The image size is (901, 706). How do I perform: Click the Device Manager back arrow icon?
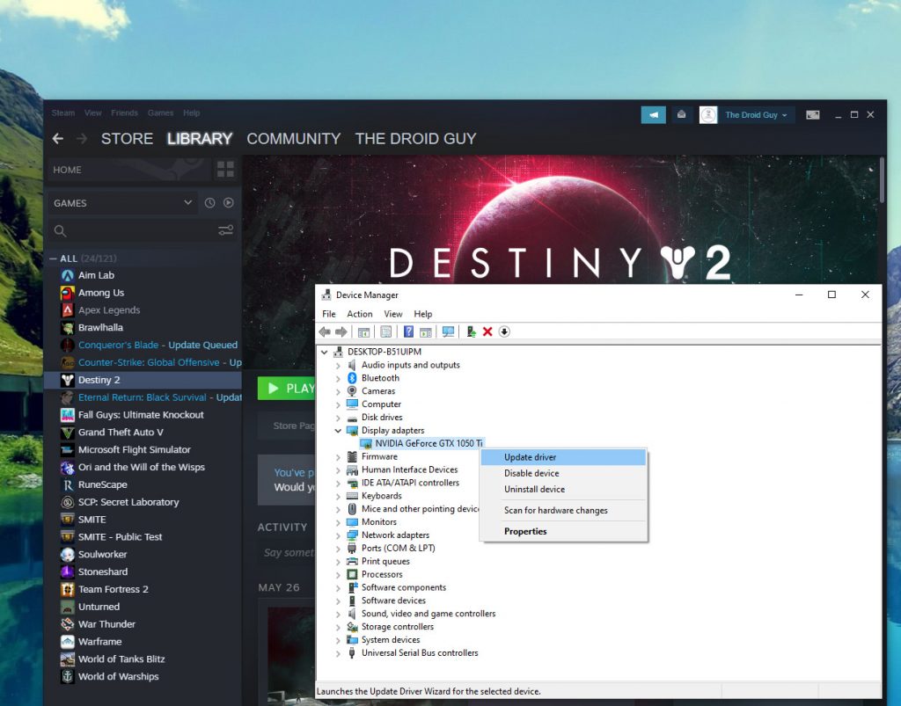pyautogui.click(x=325, y=331)
